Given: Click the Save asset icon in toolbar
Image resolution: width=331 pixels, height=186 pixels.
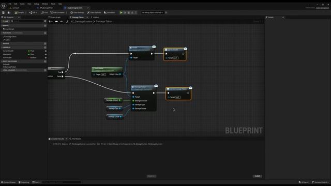Looking at the screenshot, I should (4, 12).
